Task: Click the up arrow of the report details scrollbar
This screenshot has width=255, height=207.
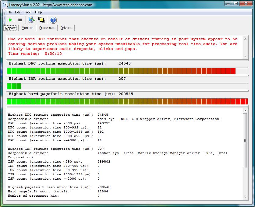Action: 245,111
